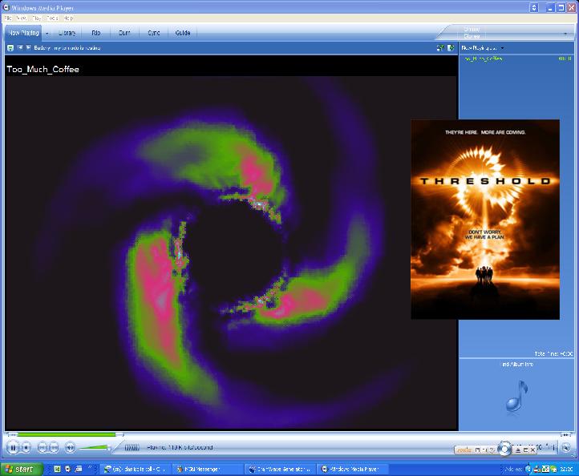Image resolution: width=579 pixels, height=476 pixels.
Task: Click the Roxio logo on mini panel
Action: 464,450
